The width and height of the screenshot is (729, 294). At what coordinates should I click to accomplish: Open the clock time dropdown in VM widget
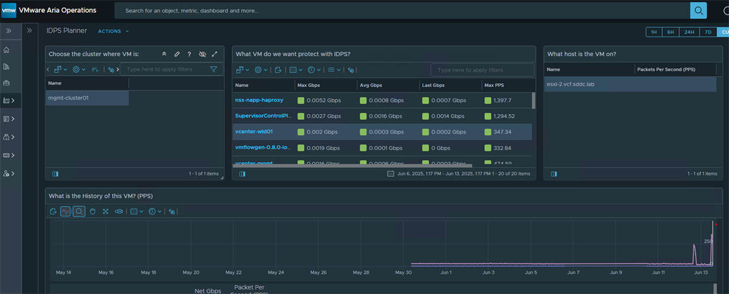pyautogui.click(x=314, y=70)
